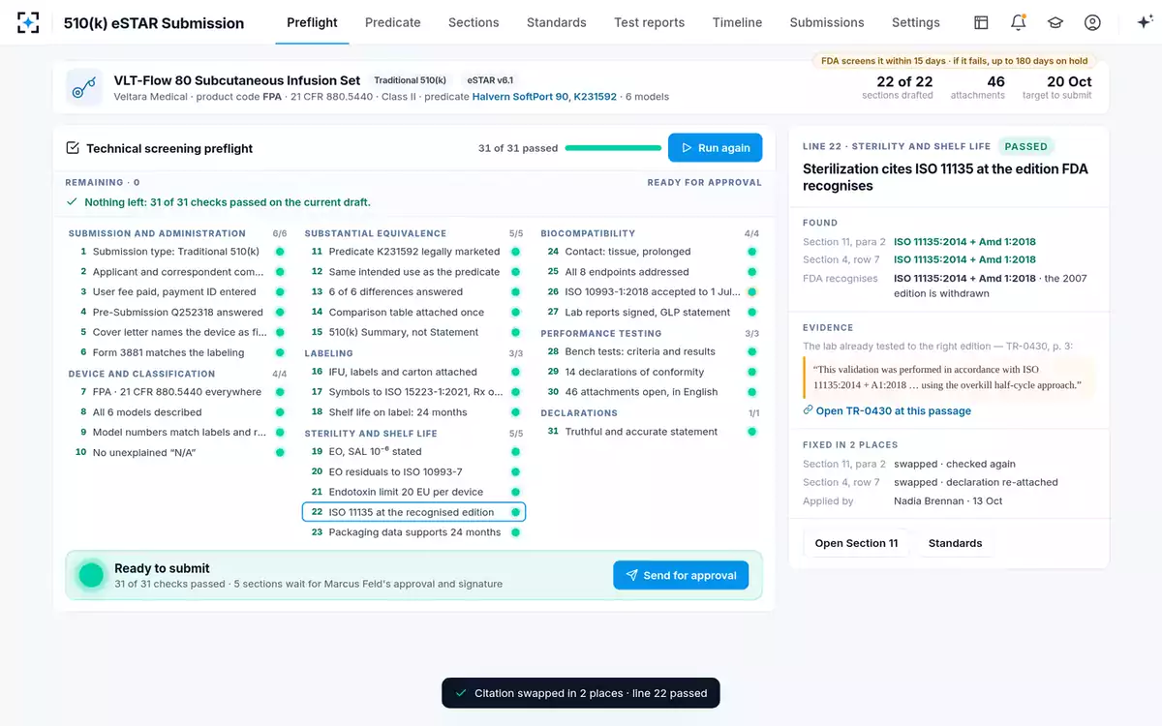Select check 20 EO residuals to ISO 10993-7
This screenshot has height=726, width=1162.
(413, 471)
